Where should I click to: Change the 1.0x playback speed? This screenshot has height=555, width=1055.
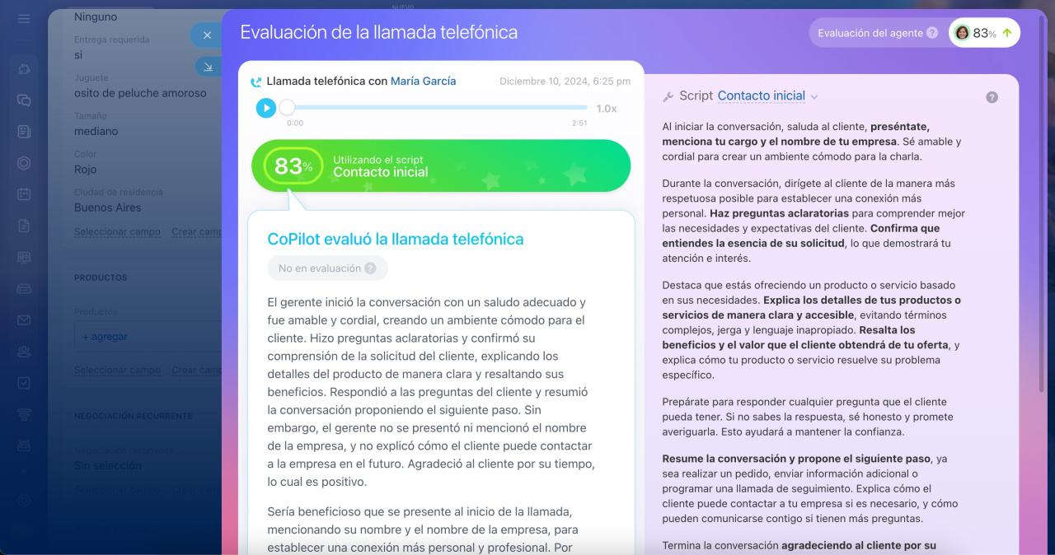pos(607,109)
